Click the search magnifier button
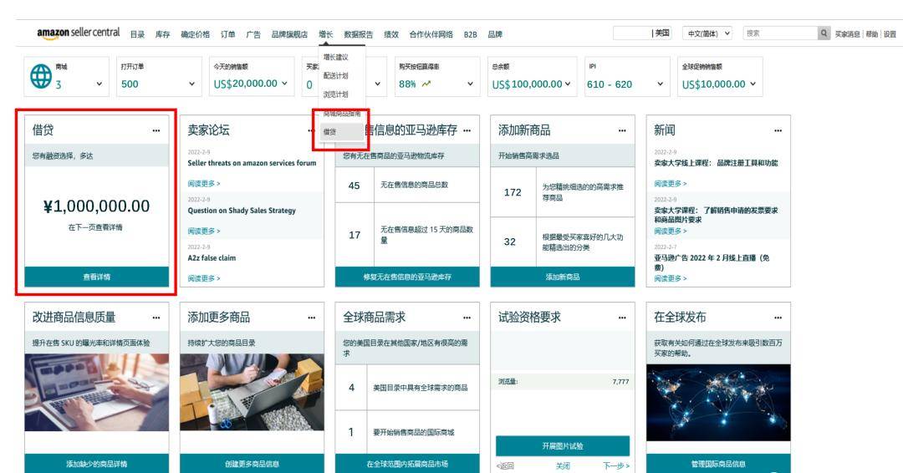Viewport: 903px width, 473px height. point(824,33)
